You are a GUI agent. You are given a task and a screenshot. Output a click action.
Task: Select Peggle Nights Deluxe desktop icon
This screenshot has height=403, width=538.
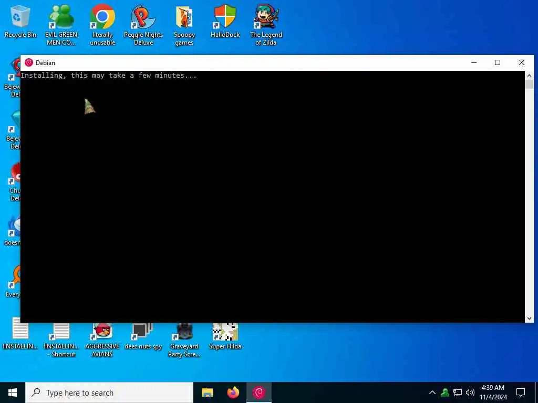click(143, 25)
